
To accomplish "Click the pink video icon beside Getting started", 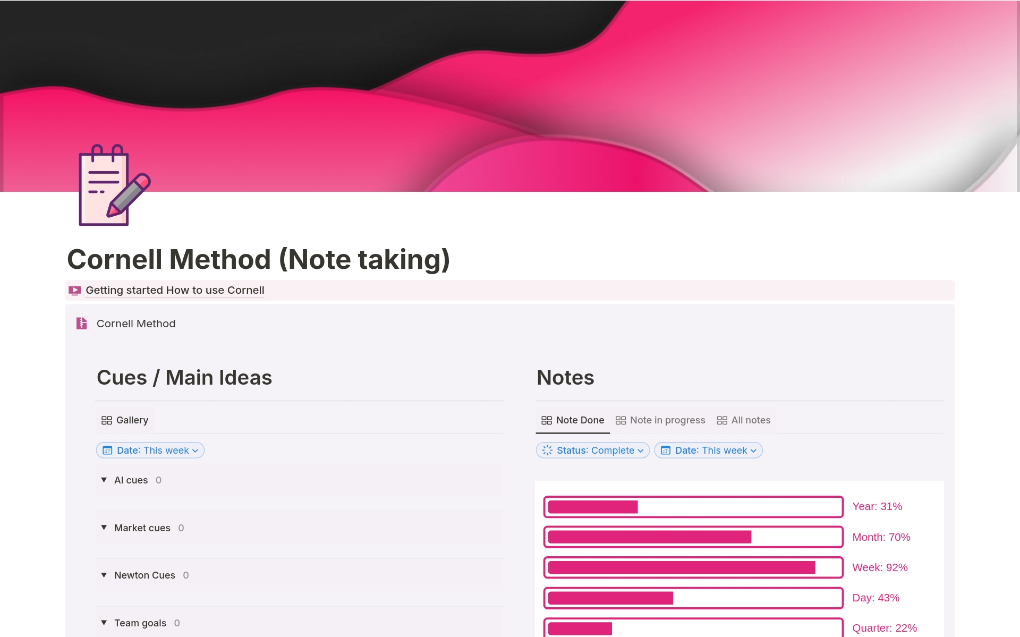I will click(x=75, y=291).
